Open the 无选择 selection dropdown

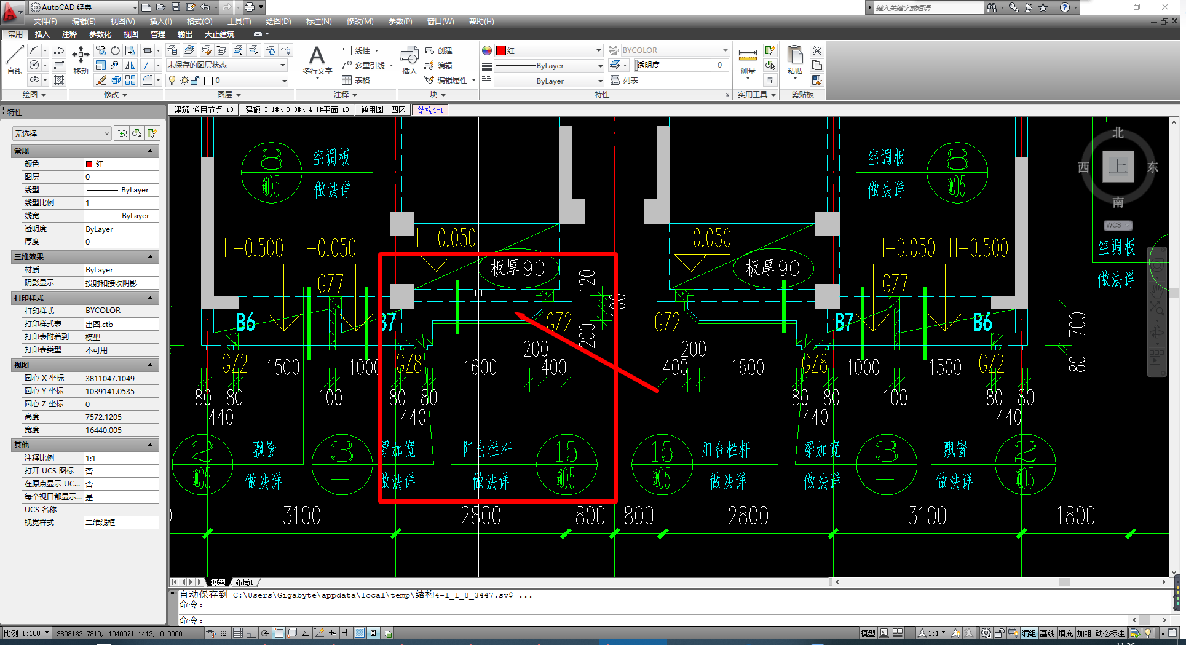[61, 133]
